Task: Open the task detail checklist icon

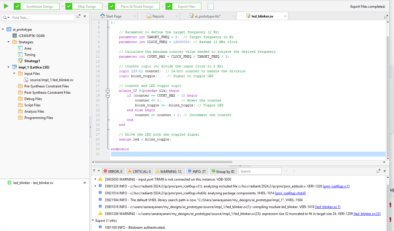Action: [x=210, y=6]
